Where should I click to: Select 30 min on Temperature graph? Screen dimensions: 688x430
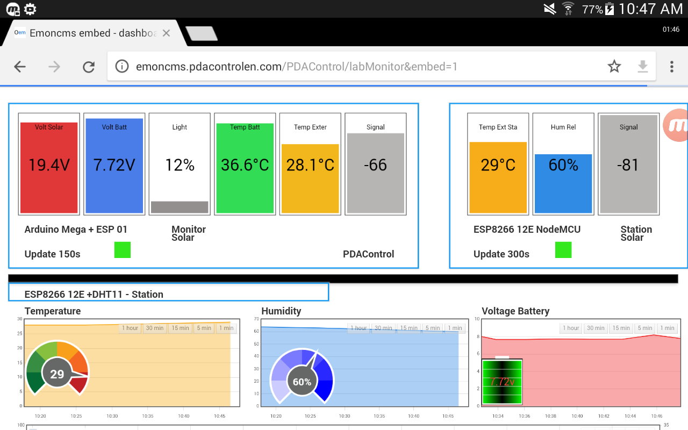[x=155, y=328]
